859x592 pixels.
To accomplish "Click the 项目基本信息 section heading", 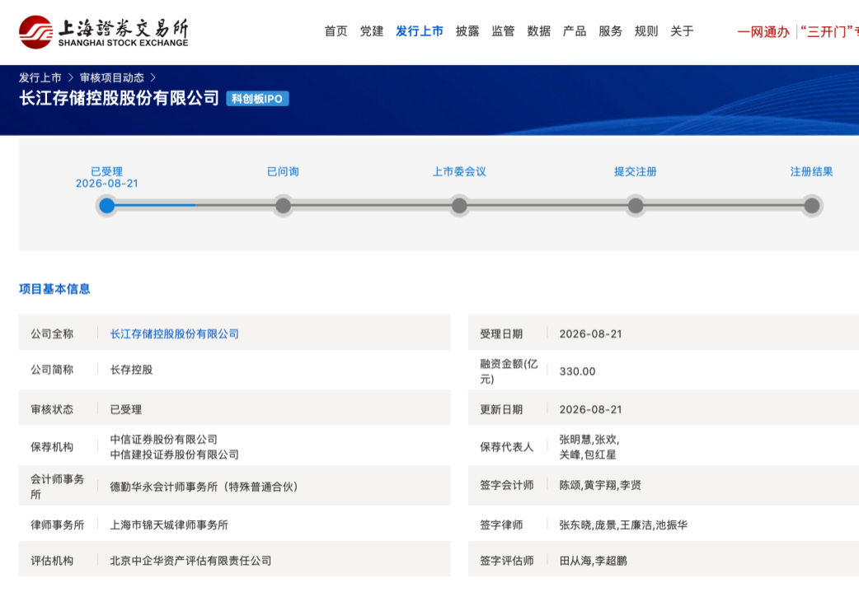I will (x=54, y=289).
